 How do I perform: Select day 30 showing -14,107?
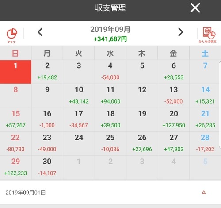pyautogui.click(x=47, y=168)
